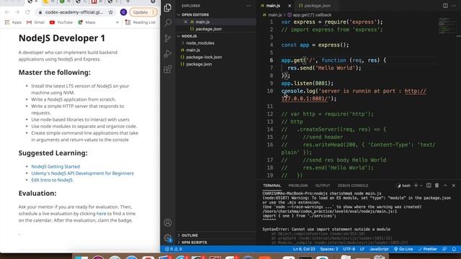
Task: Open NodeJS Getting Started link
Action: pos(55,166)
